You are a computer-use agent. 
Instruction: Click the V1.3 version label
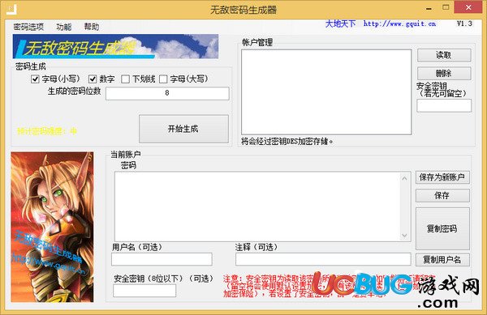(464, 23)
